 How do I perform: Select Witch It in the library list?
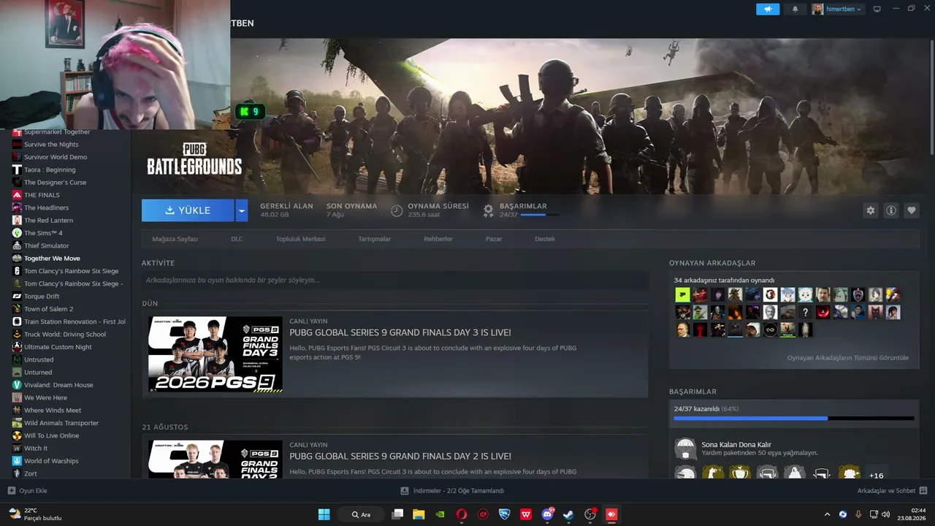coord(36,449)
